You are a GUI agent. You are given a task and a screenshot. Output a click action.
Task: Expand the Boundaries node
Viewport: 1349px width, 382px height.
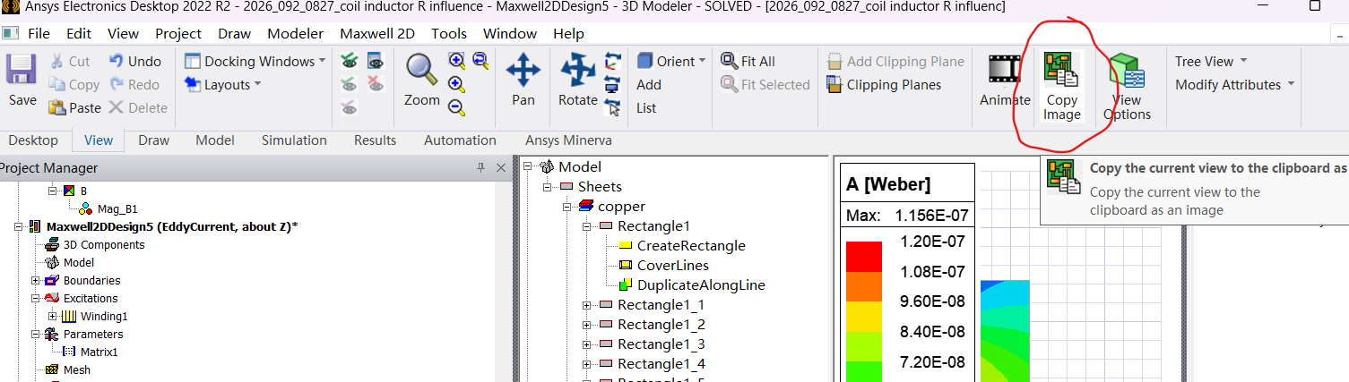[36, 281]
